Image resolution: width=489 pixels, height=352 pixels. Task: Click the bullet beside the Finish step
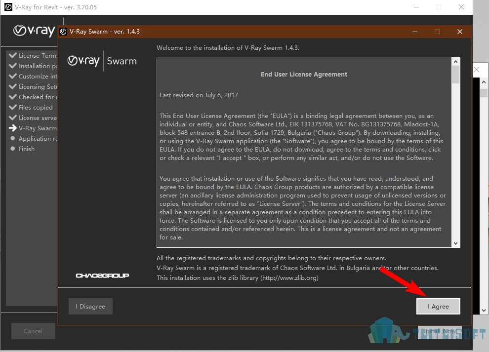pos(13,149)
